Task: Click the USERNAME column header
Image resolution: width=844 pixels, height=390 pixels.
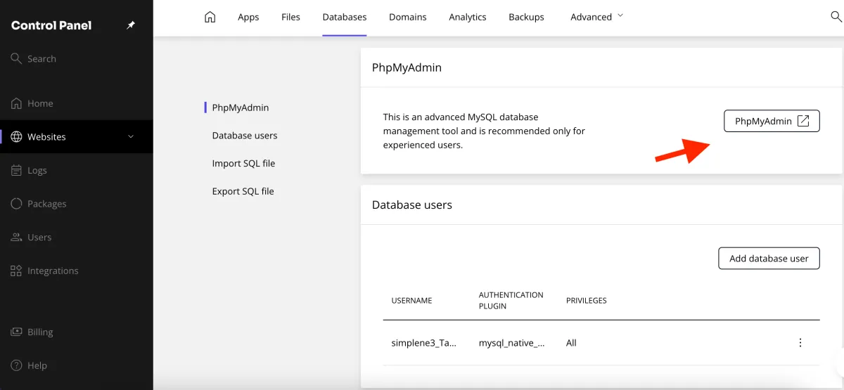Action: click(411, 300)
